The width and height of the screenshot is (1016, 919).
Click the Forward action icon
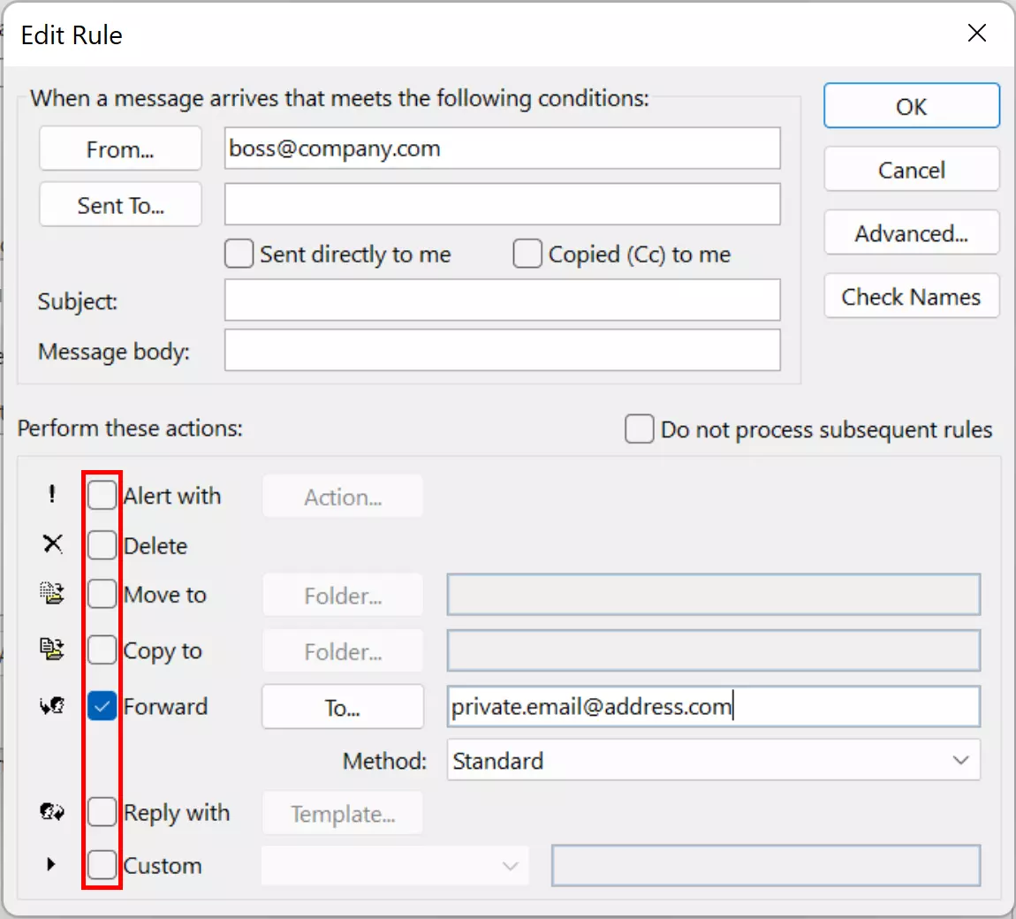pyautogui.click(x=52, y=705)
